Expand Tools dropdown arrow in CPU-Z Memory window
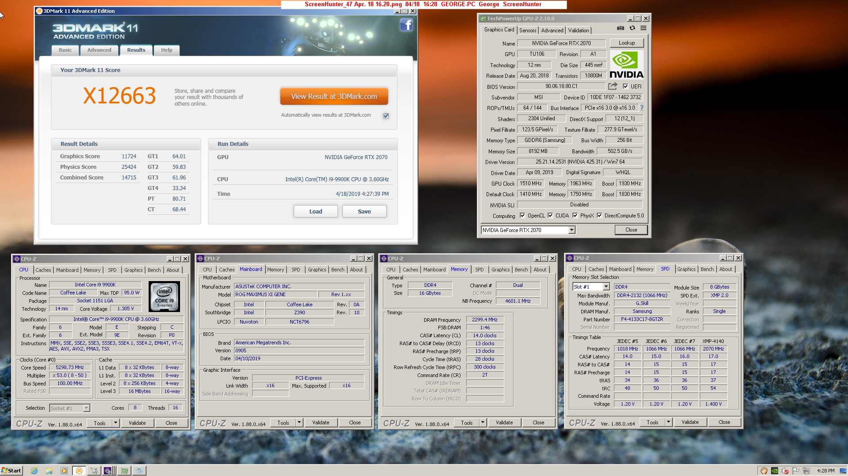Viewport: 848px width, 476px height. (x=483, y=423)
